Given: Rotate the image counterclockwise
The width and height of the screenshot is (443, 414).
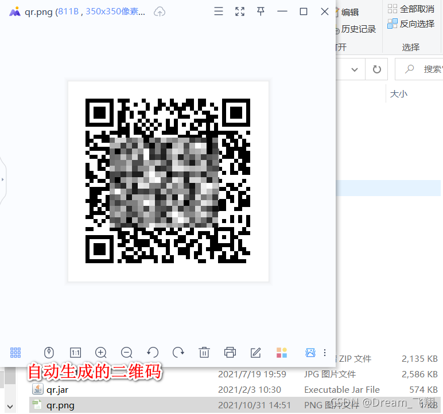Looking at the screenshot, I should tap(153, 353).
